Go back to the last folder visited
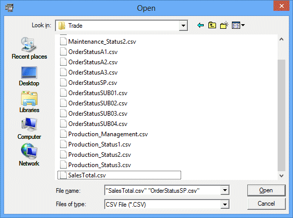The width and height of the screenshot is (293, 218). coord(201,25)
